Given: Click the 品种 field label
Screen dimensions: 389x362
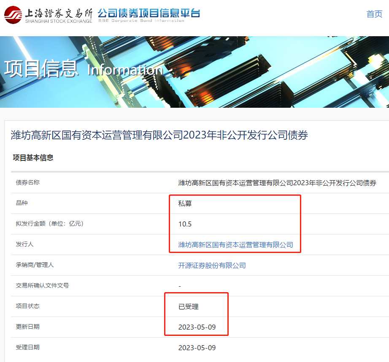Looking at the screenshot, I should tap(22, 203).
